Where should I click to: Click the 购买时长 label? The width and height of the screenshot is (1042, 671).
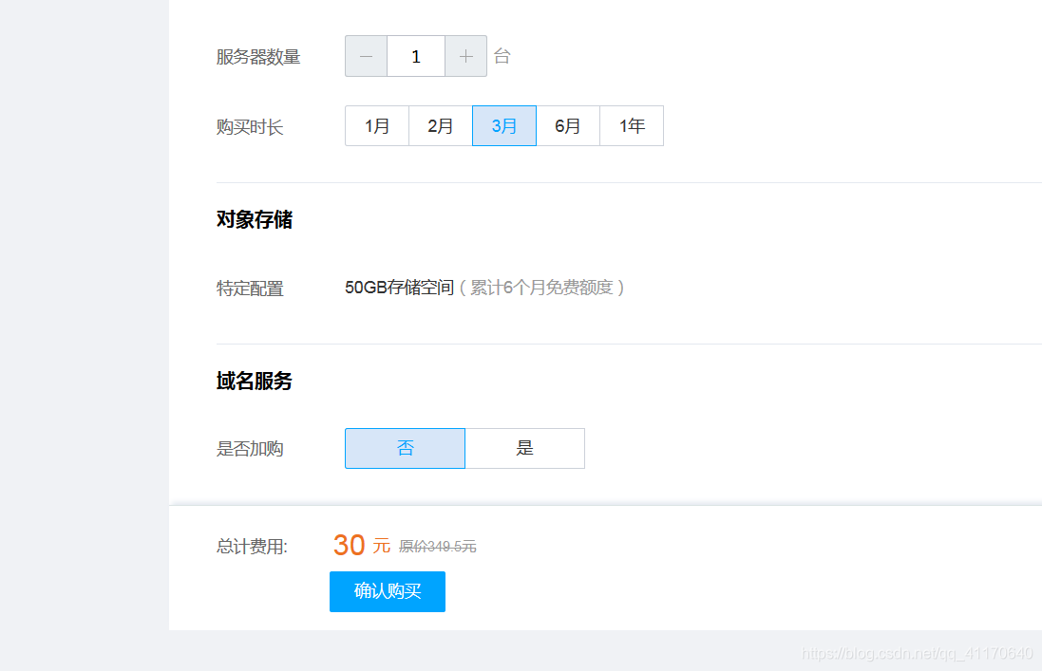click(x=250, y=127)
